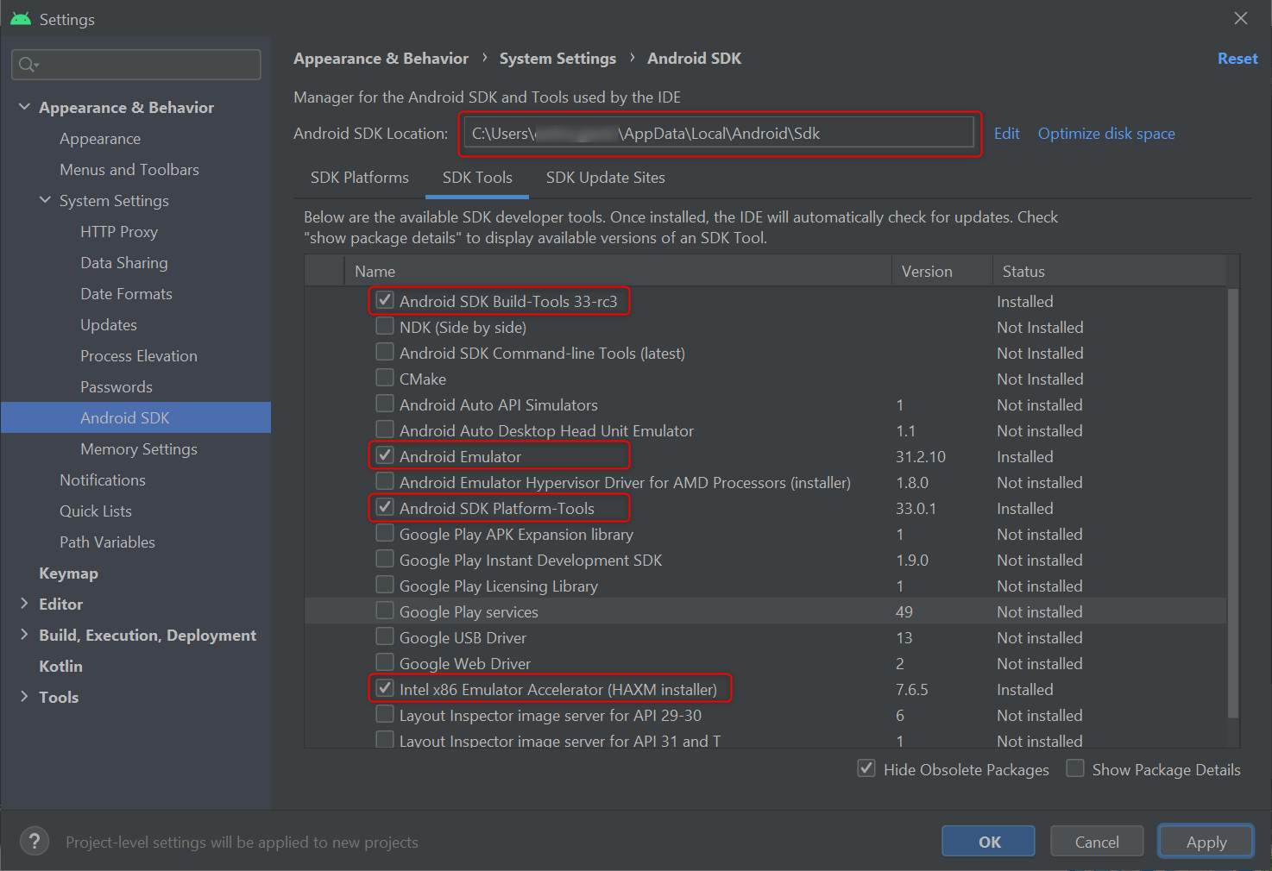Select Passwords settings item

point(116,387)
